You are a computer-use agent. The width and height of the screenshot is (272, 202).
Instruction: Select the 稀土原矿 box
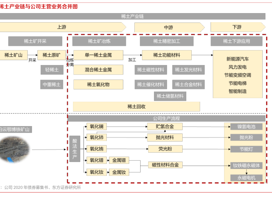pos(52,55)
